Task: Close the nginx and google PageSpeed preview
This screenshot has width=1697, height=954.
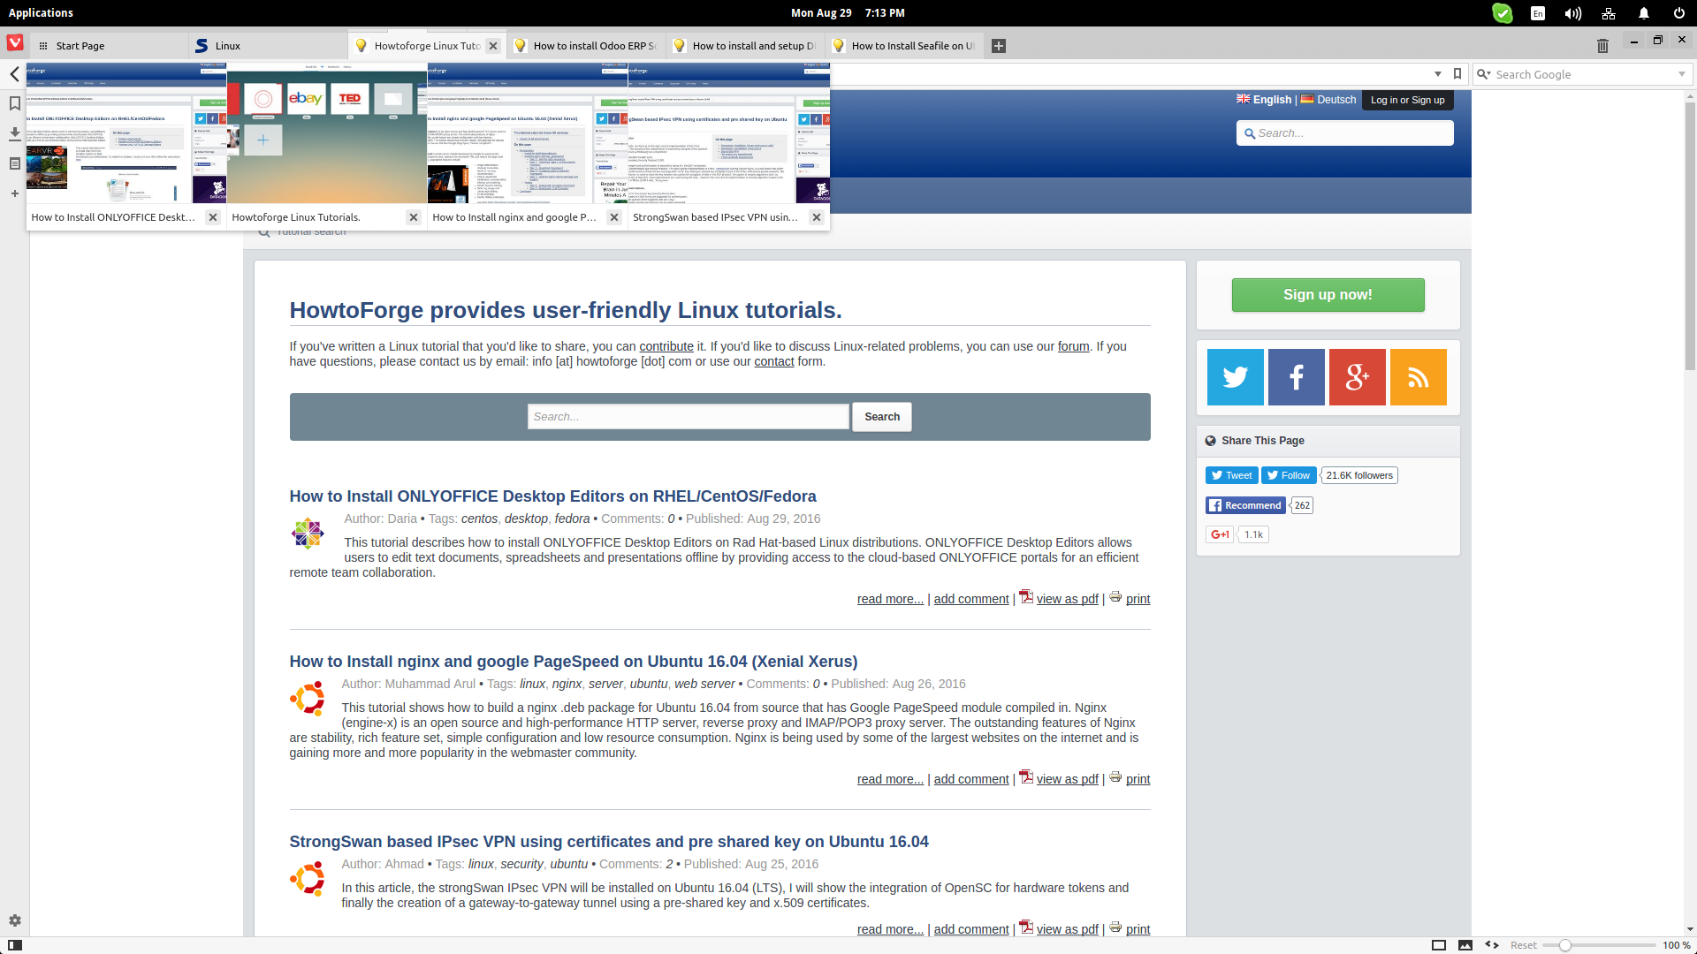Action: point(614,217)
